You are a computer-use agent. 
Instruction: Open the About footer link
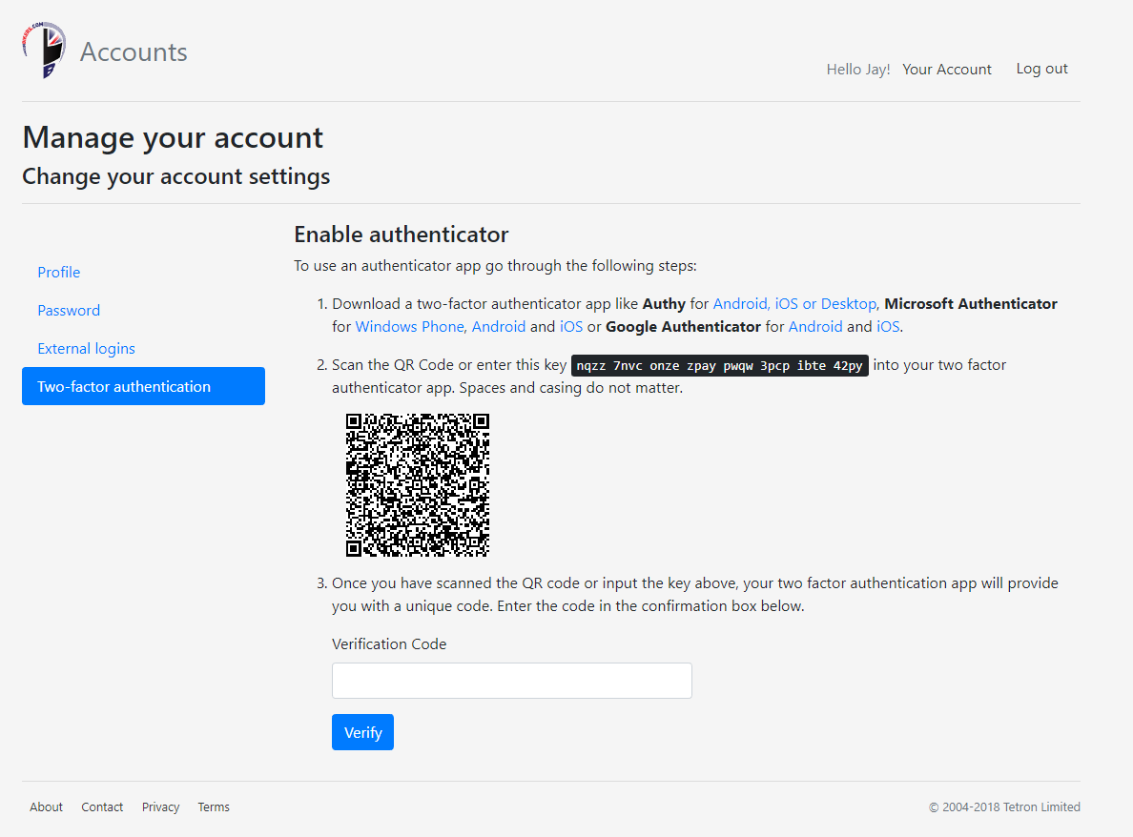click(x=46, y=807)
